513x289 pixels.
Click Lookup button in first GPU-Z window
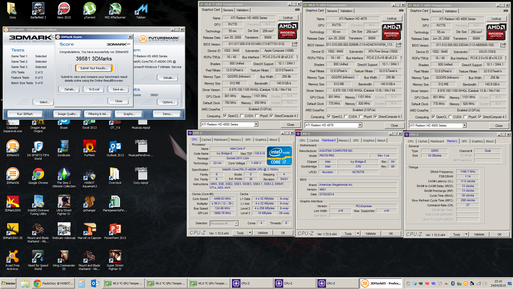[x=288, y=18]
